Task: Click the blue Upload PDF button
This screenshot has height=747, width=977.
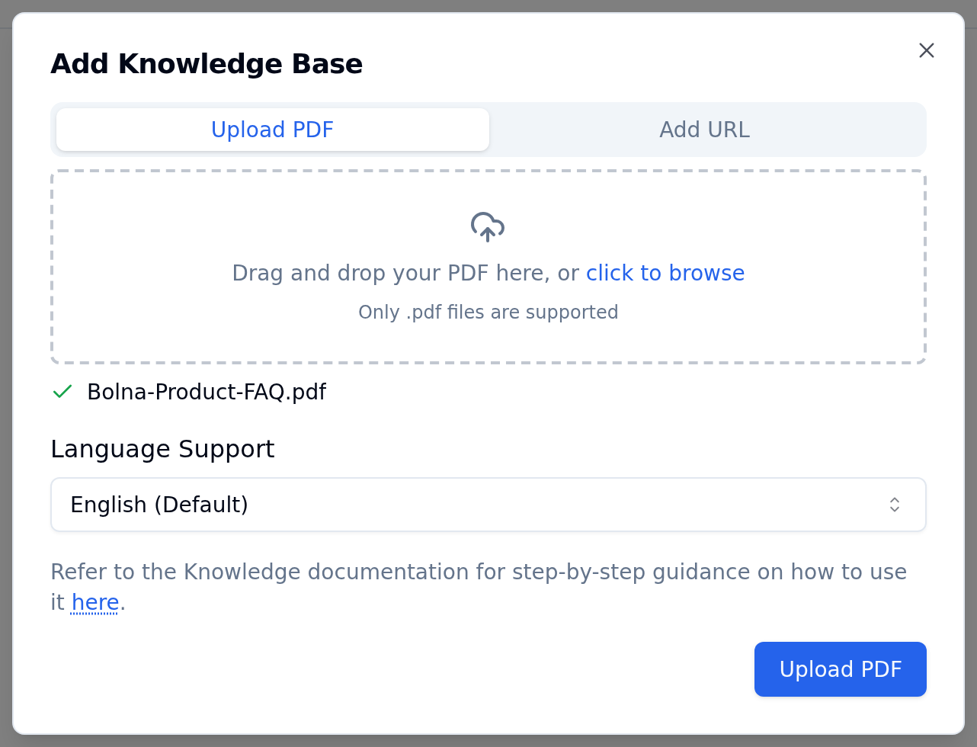Action: point(841,669)
